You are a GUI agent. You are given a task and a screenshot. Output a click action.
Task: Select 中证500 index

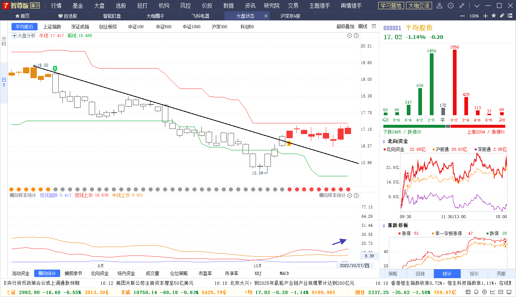(x=164, y=27)
